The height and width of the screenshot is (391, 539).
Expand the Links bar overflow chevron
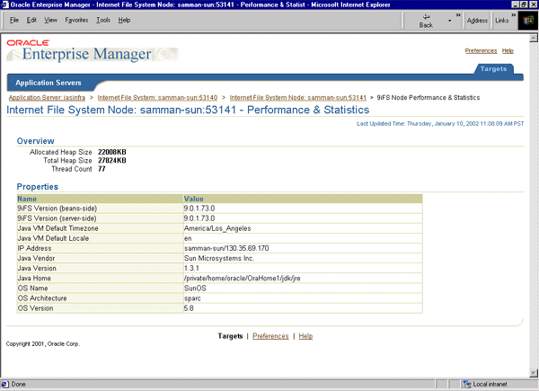514,15
